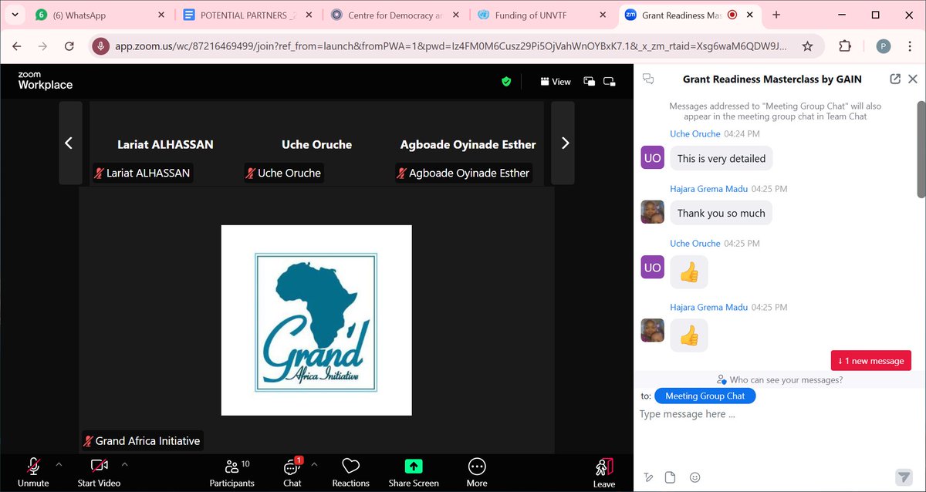The height and width of the screenshot is (492, 926).
Task: Select the 'Thank you so much' message
Action: coord(721,213)
